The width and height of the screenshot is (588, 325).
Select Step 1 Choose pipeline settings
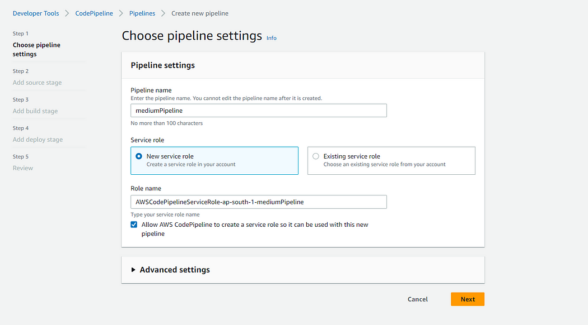click(x=36, y=49)
